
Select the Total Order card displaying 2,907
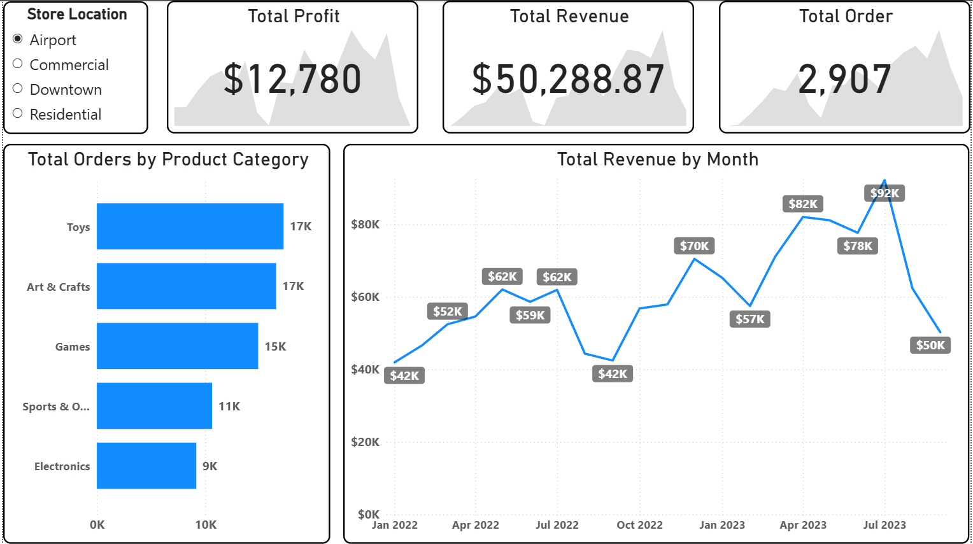844,67
